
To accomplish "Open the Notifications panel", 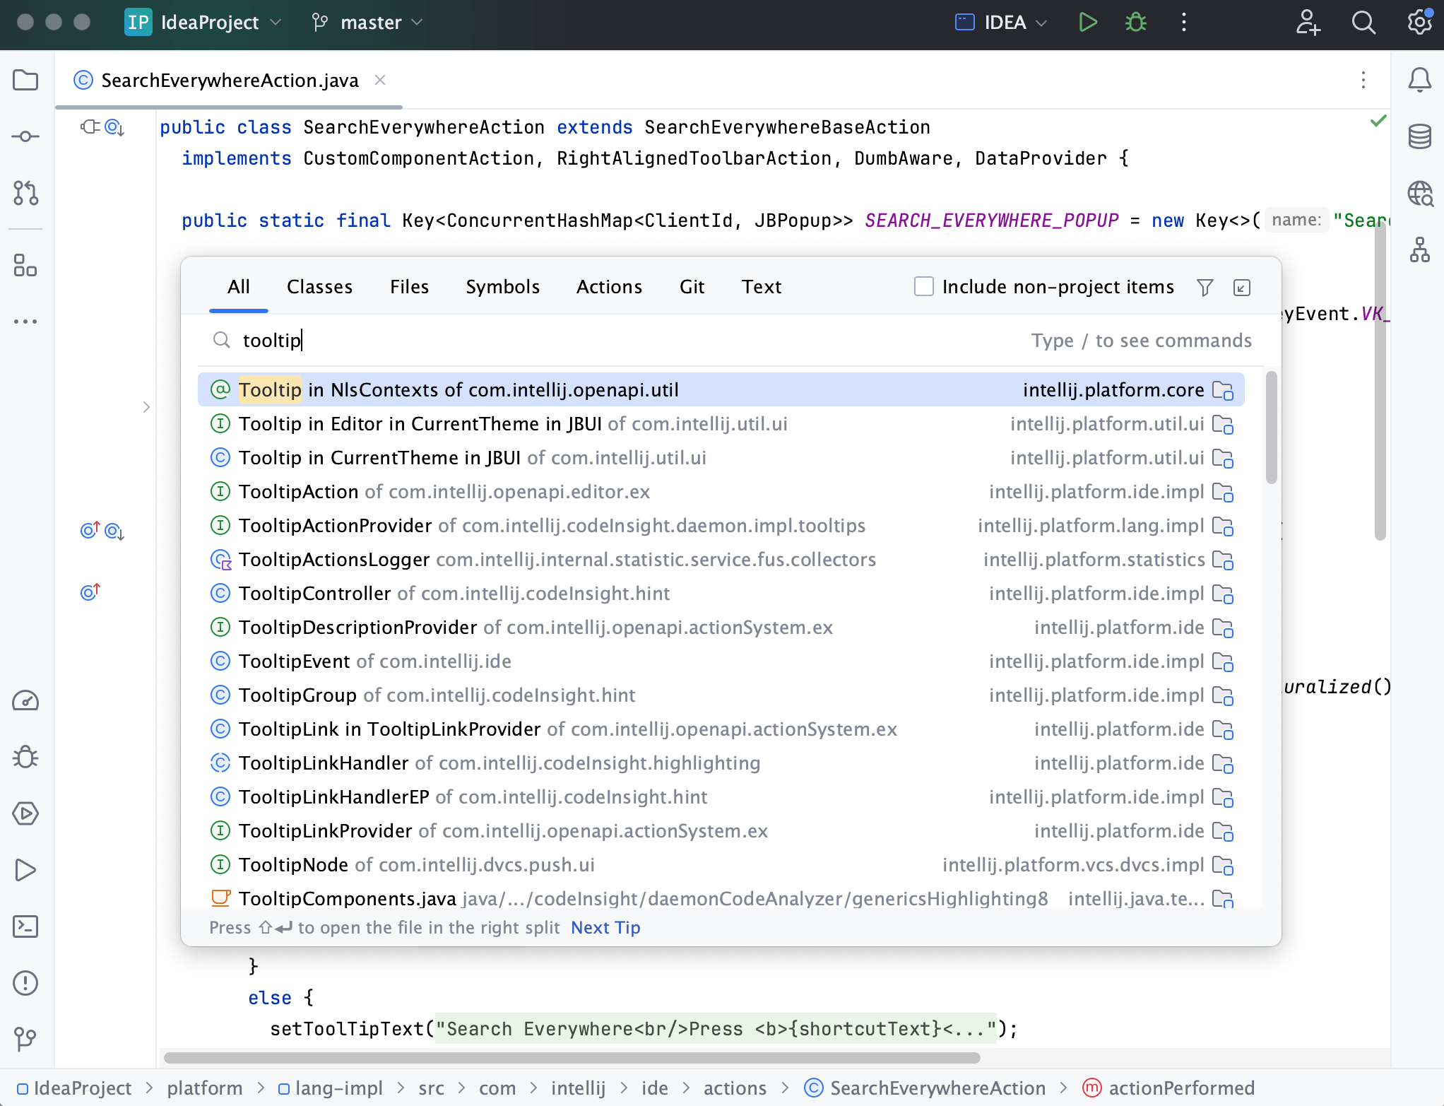I will click(x=1419, y=80).
